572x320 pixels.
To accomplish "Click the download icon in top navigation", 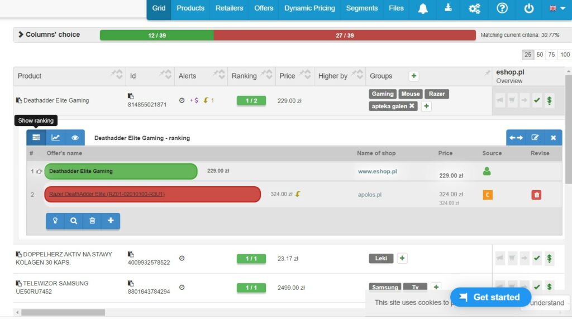I will (x=448, y=8).
